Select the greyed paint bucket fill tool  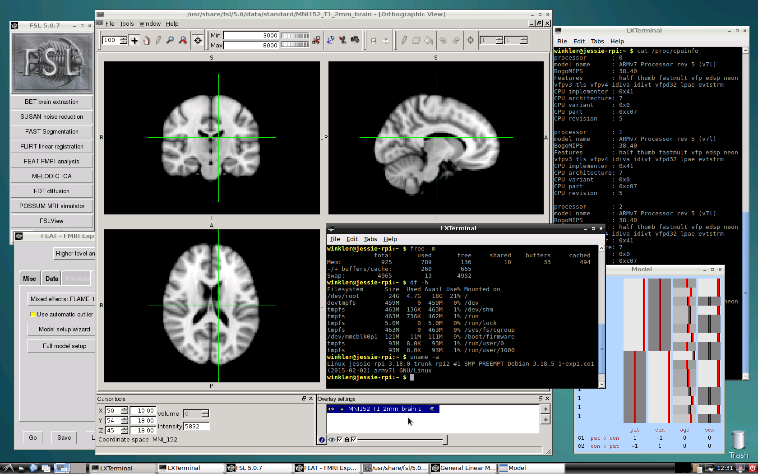(x=428, y=40)
